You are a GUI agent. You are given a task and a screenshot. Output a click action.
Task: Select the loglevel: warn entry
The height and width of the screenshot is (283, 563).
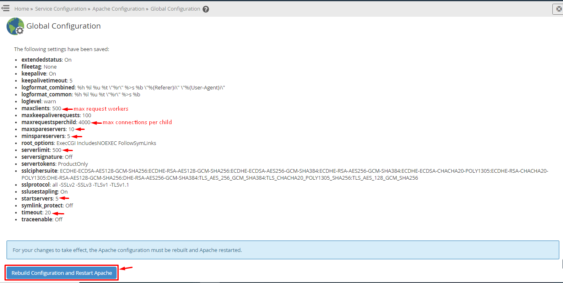(x=39, y=101)
